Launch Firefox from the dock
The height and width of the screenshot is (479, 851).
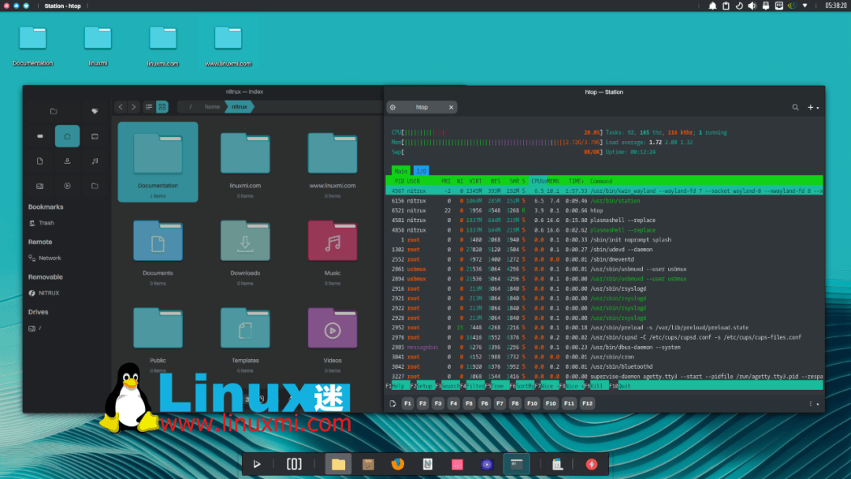click(x=398, y=464)
